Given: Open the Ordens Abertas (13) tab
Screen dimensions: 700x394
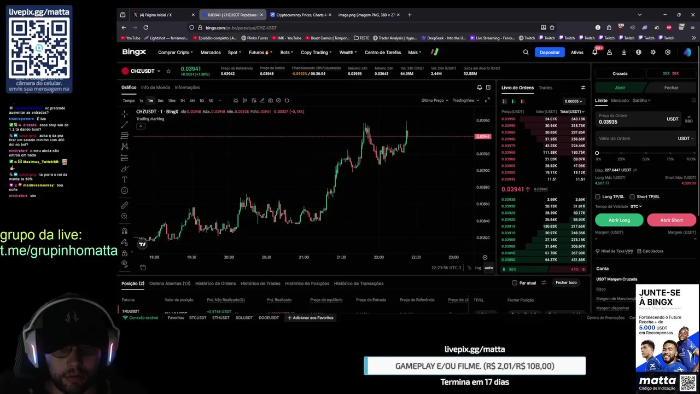Looking at the screenshot, I should [x=170, y=283].
